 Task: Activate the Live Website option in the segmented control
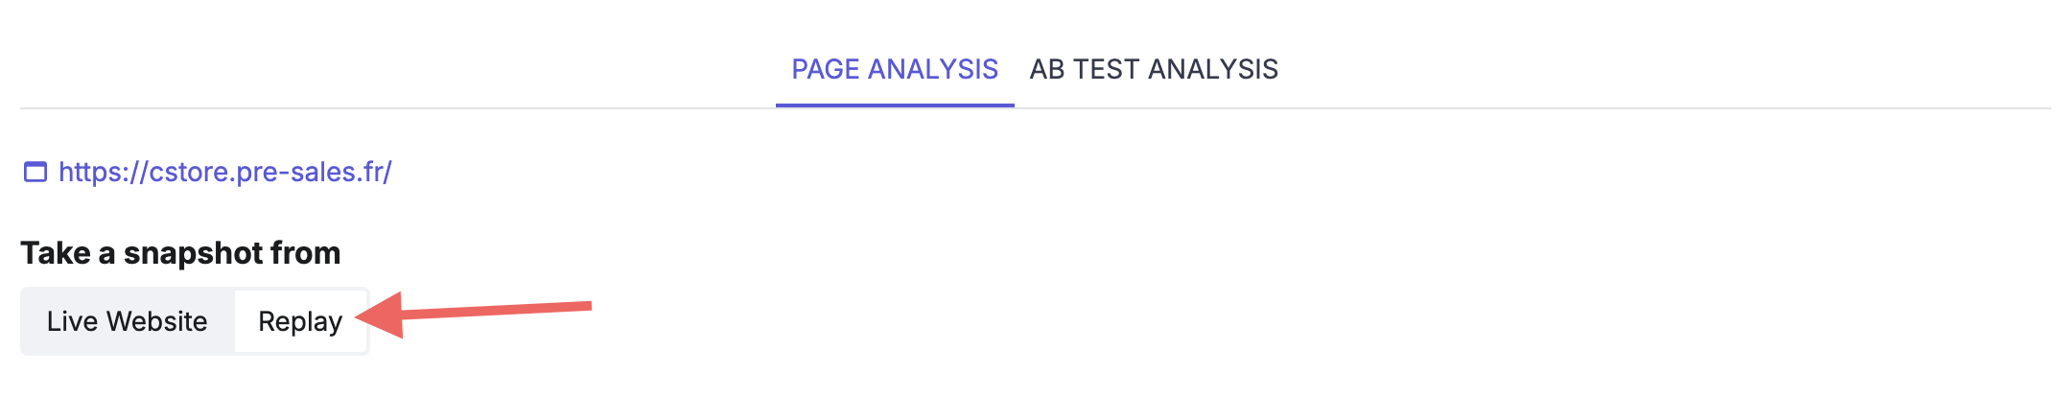coord(128,321)
